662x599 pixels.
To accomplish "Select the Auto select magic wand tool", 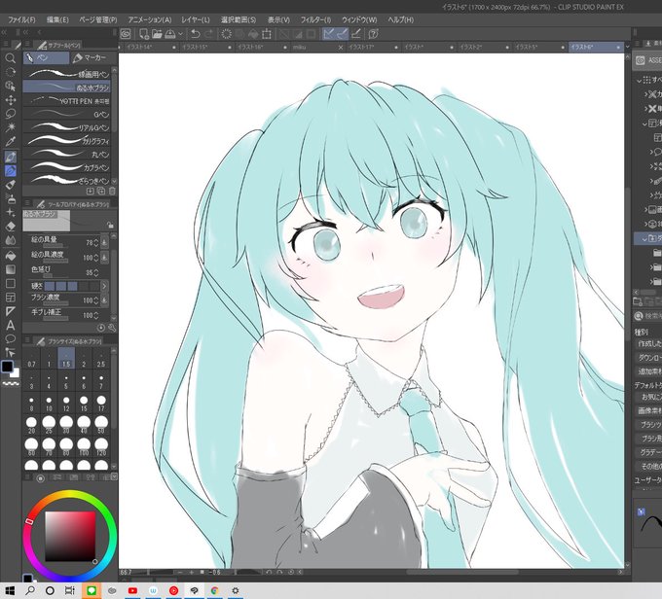I will coord(11,127).
